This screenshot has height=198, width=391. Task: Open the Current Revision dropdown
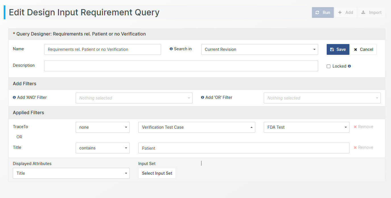(260, 49)
